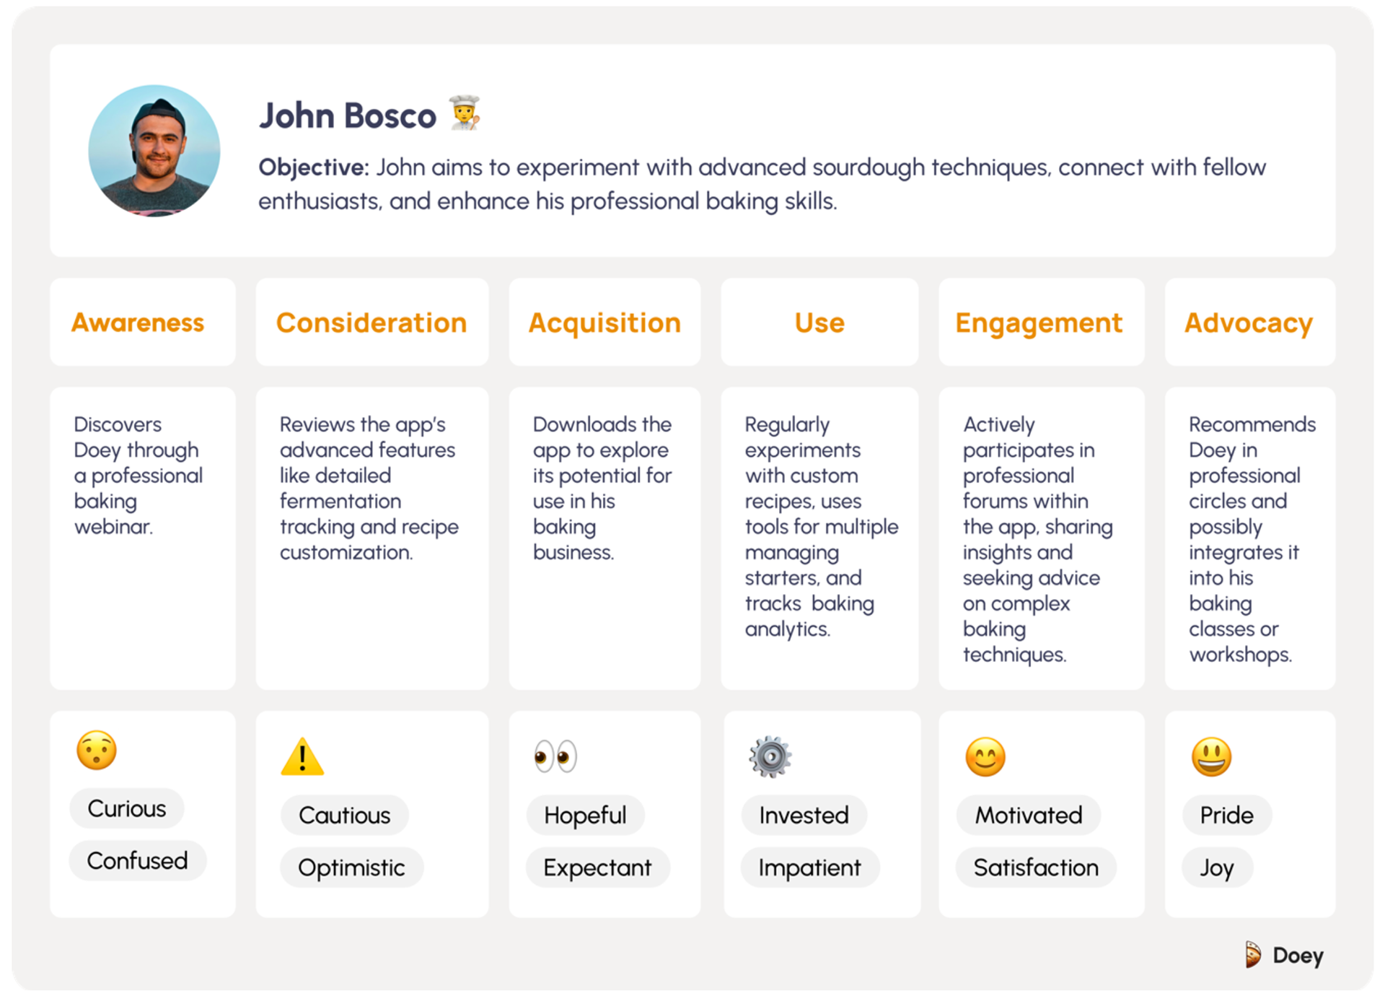
Task: Select the Acquisition stage header
Action: click(x=604, y=322)
